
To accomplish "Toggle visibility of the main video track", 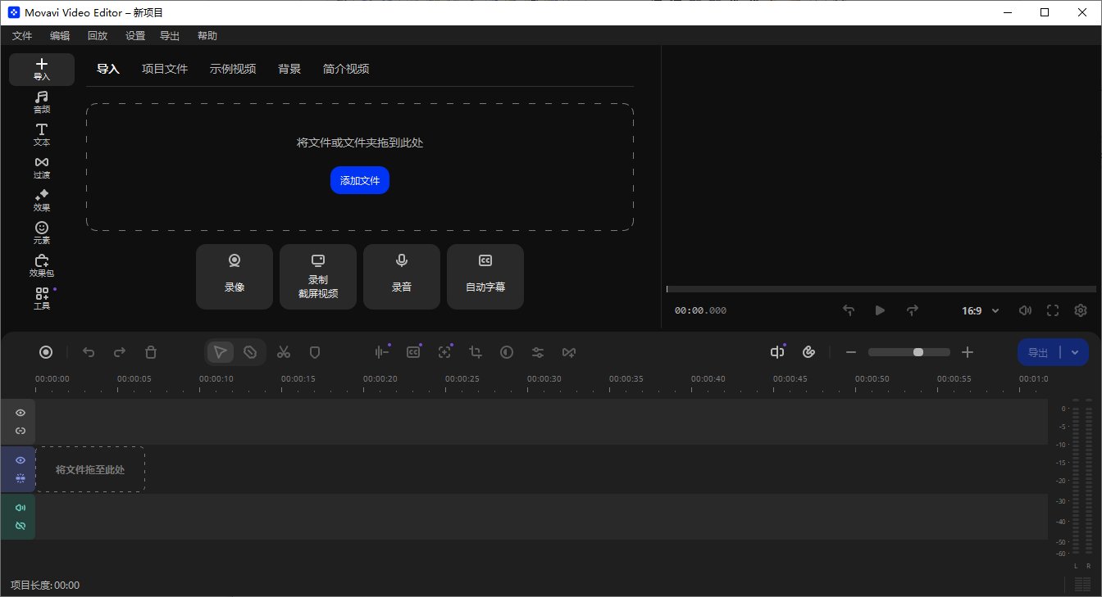I will click(20, 460).
